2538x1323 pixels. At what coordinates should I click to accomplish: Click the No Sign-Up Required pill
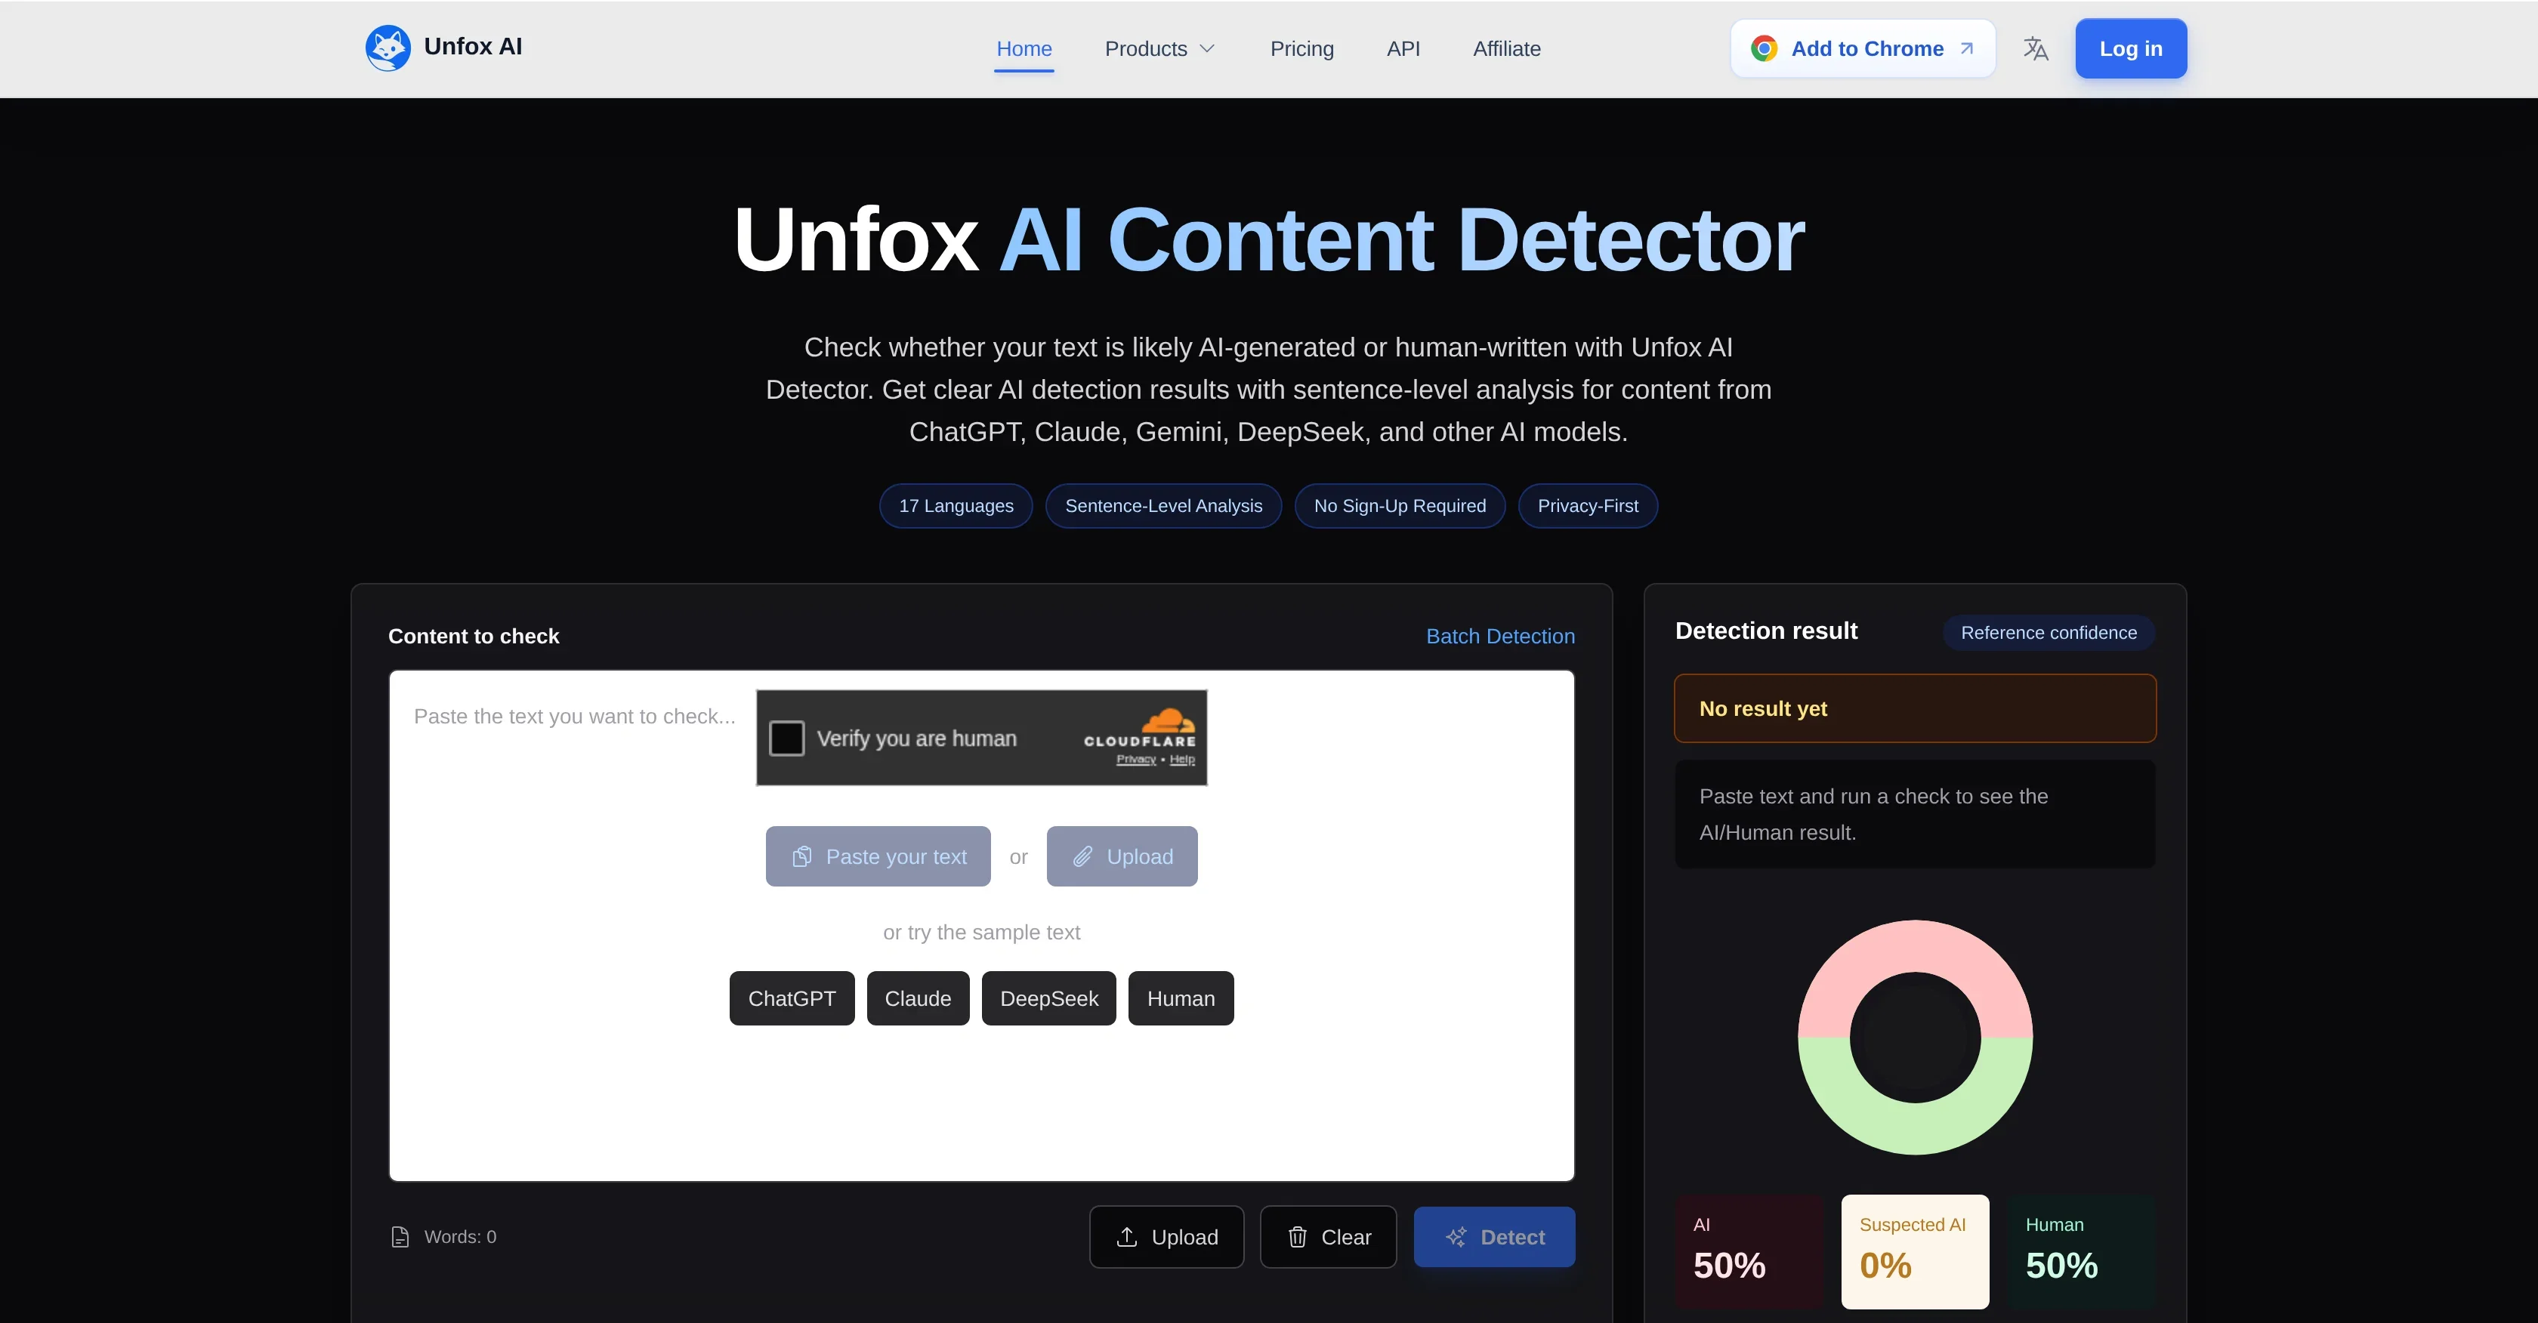click(x=1400, y=505)
